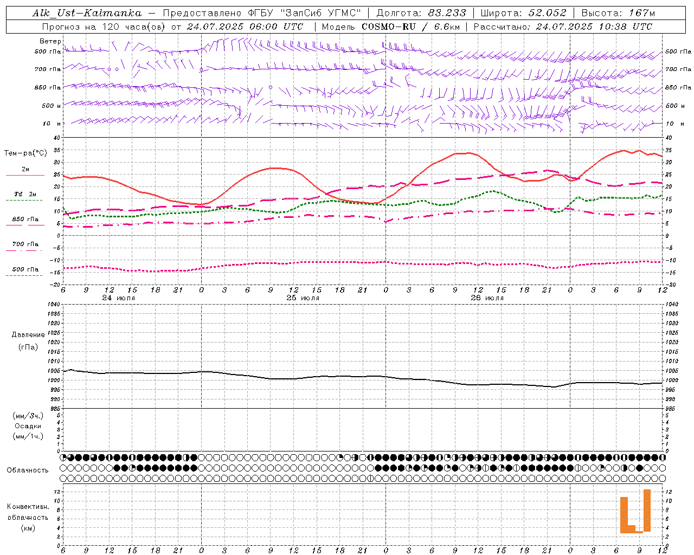Click the Давление pressure panel label
The width and height of the screenshot is (694, 555).
(x=28, y=335)
